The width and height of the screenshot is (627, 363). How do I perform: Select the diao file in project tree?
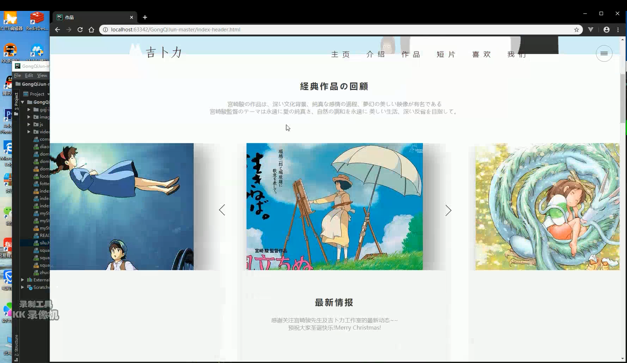coord(41,146)
